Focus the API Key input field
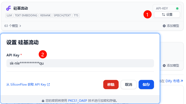The width and height of the screenshot is (186, 104). point(80,63)
